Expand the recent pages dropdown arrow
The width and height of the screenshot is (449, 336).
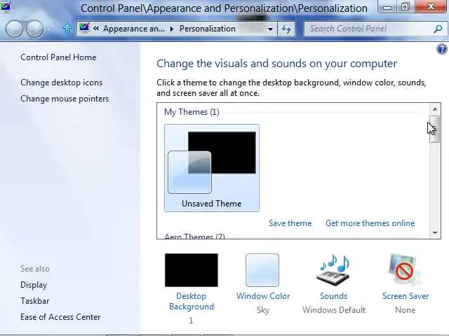(x=48, y=29)
